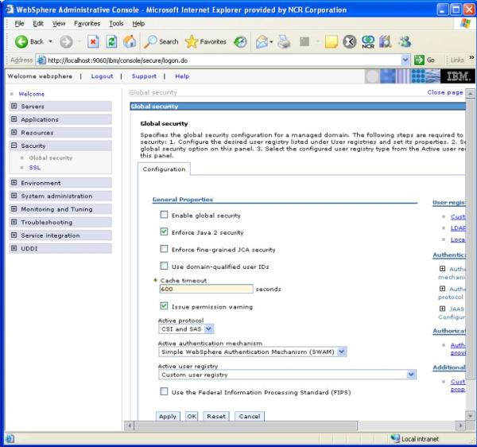Click the Apply button
This screenshot has height=447, width=477.
click(x=168, y=416)
